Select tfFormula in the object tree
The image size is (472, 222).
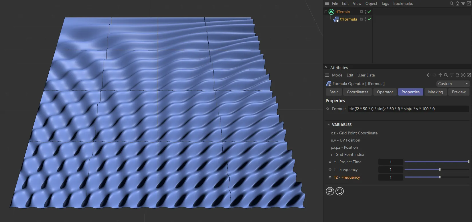[348, 19]
